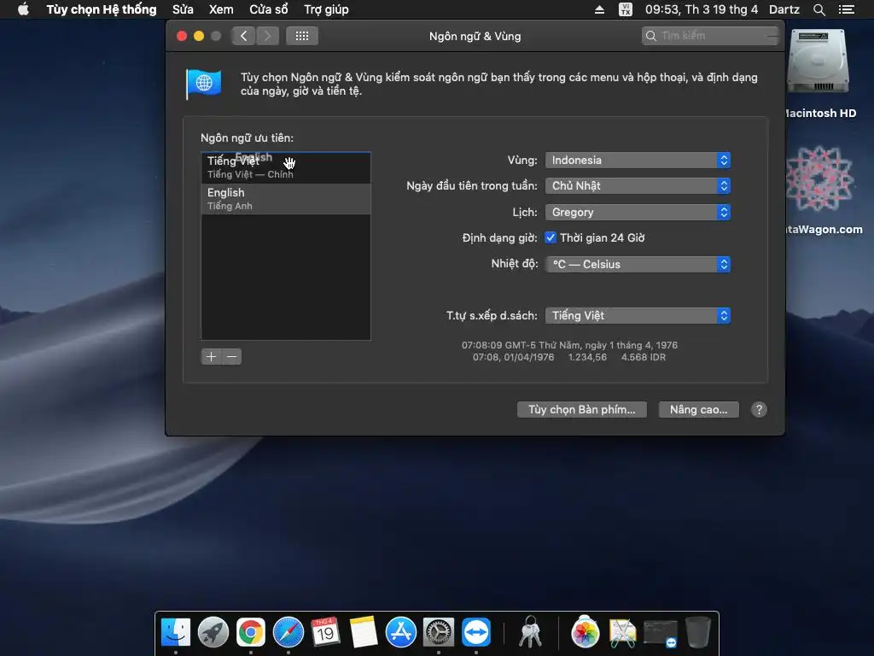This screenshot has height=656, width=874.
Task: Remove language with the minus button
Action: [232, 356]
